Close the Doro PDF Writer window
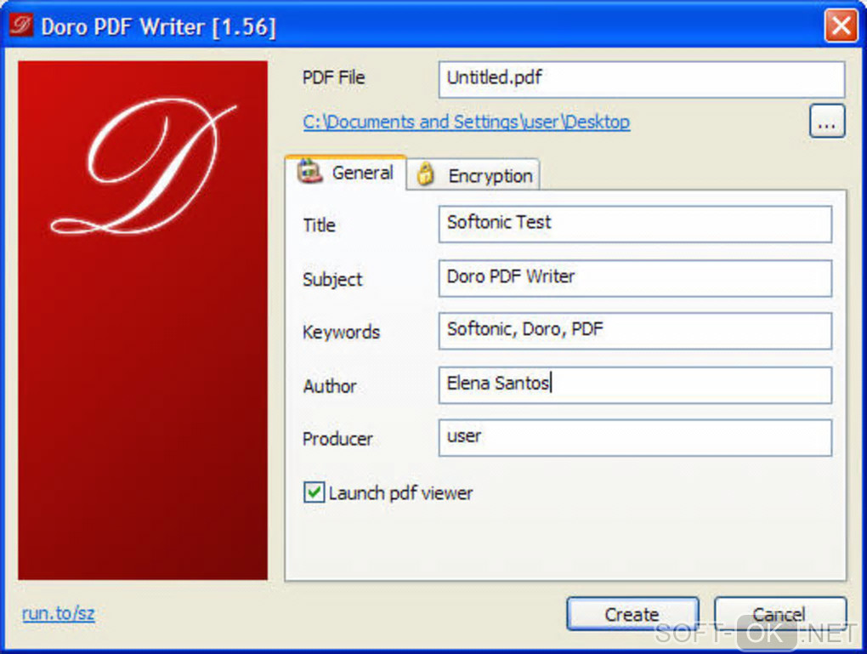867x654 pixels. [x=841, y=26]
